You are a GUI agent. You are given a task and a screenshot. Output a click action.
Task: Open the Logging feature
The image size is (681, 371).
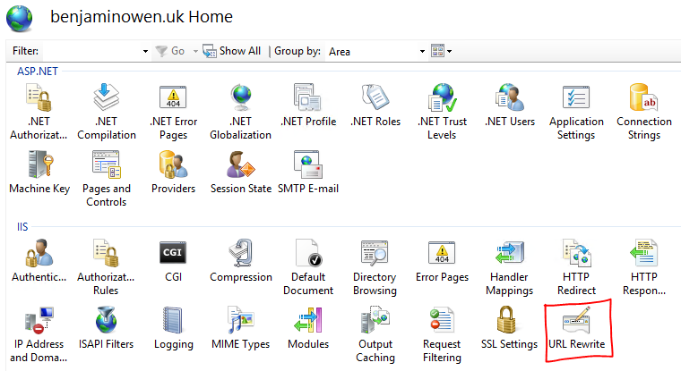tap(173, 328)
